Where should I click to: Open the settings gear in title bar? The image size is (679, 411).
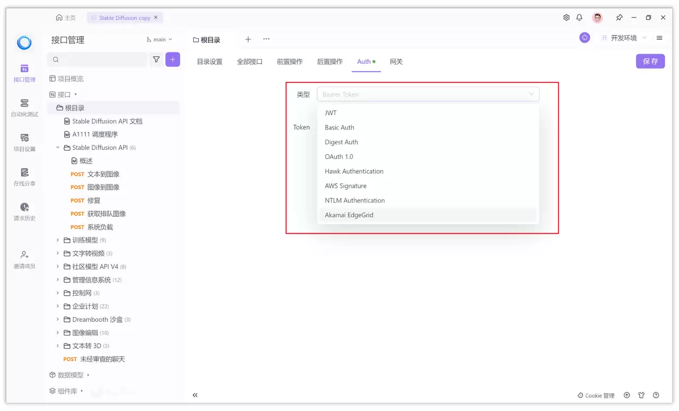567,18
